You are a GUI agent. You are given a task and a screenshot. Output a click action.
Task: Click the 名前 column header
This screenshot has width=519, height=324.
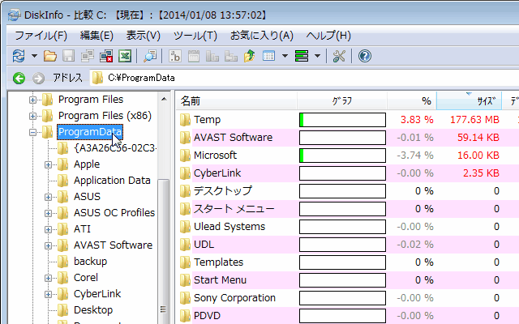(191, 101)
